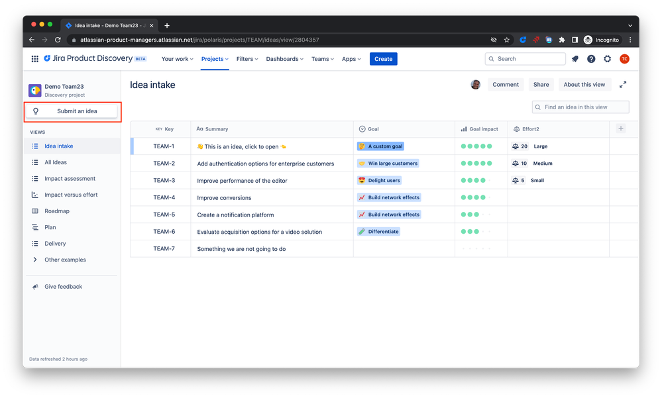Switch to the Delivery view
This screenshot has height=398, width=662.
point(72,244)
